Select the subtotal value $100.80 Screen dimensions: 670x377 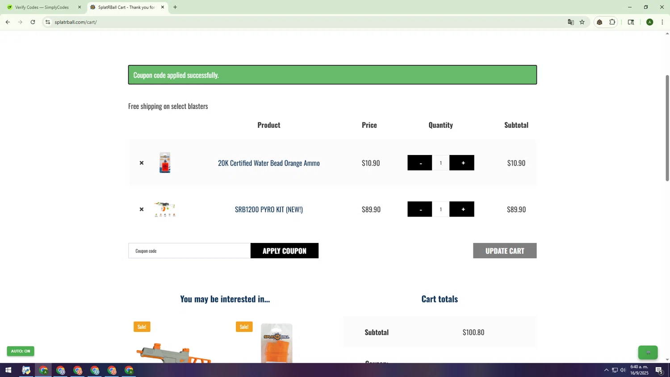pyautogui.click(x=473, y=332)
